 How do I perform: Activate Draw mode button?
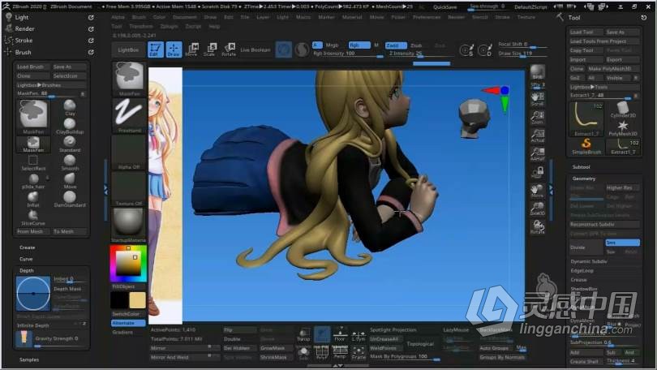point(174,49)
